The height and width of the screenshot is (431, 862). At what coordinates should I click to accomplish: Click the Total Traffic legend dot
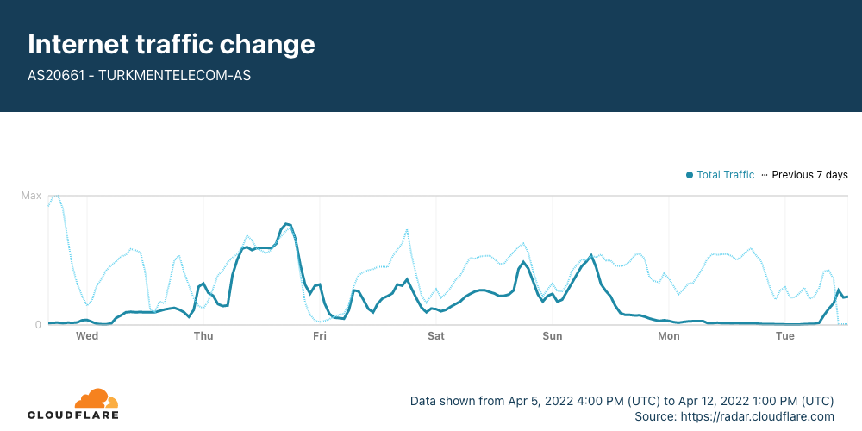click(x=690, y=175)
